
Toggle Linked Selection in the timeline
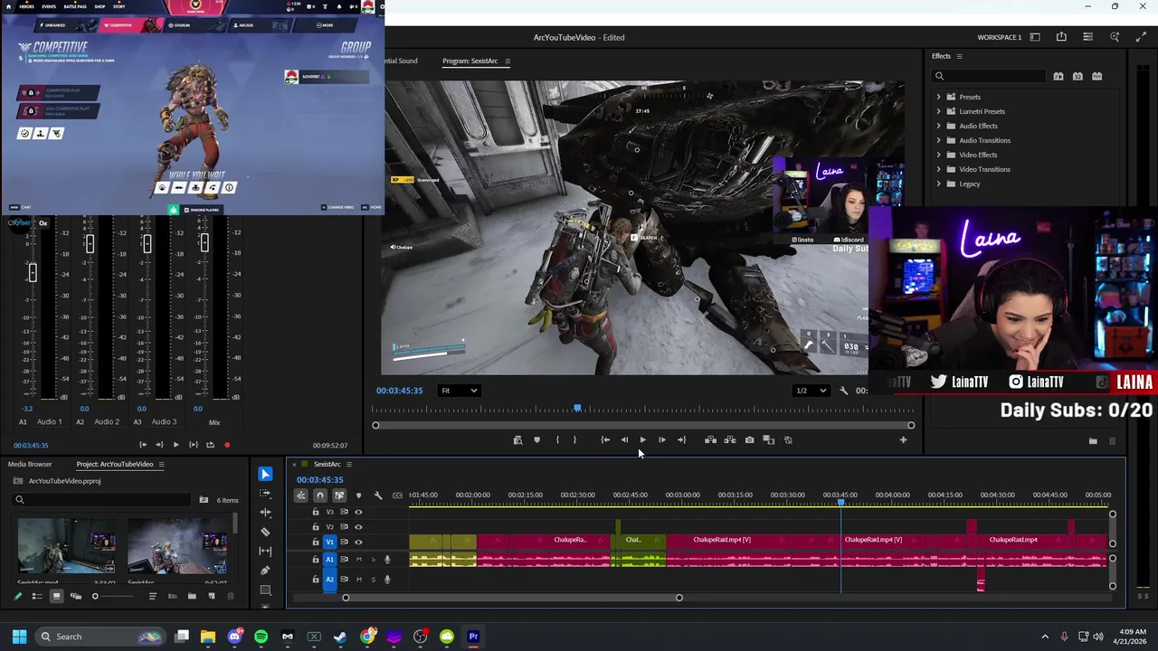[x=339, y=495]
